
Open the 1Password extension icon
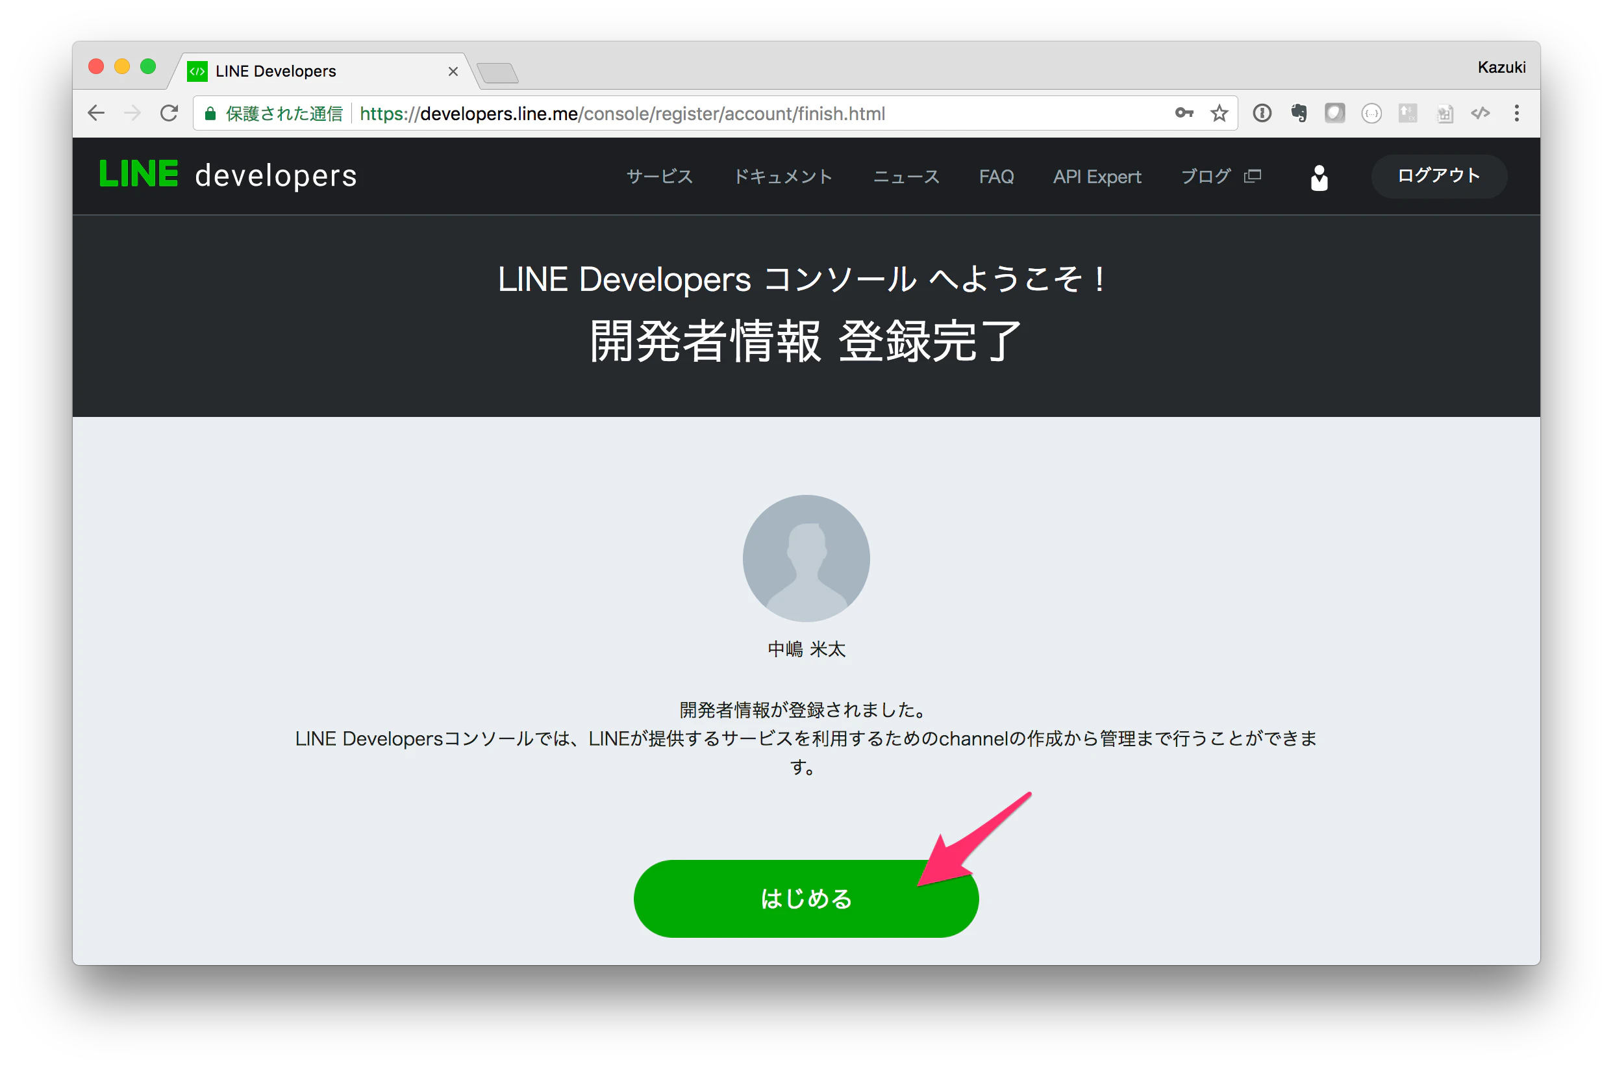[x=1262, y=113]
